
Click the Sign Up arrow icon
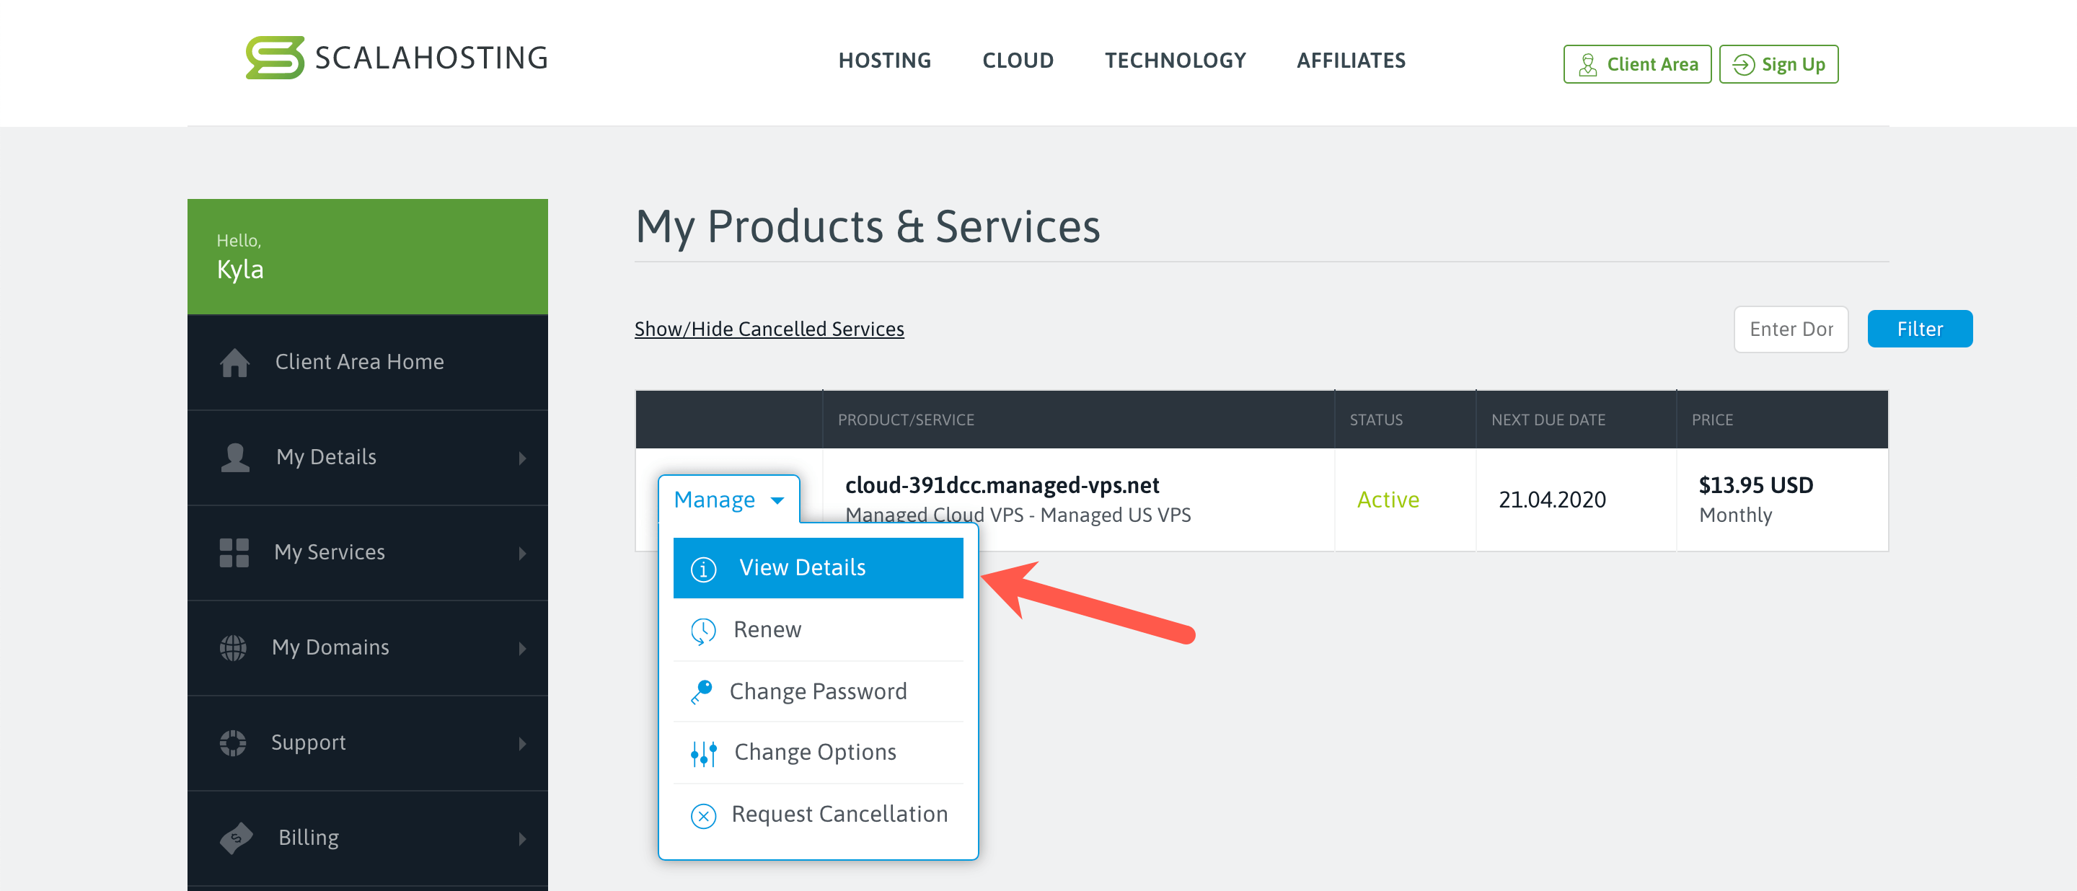point(1743,64)
